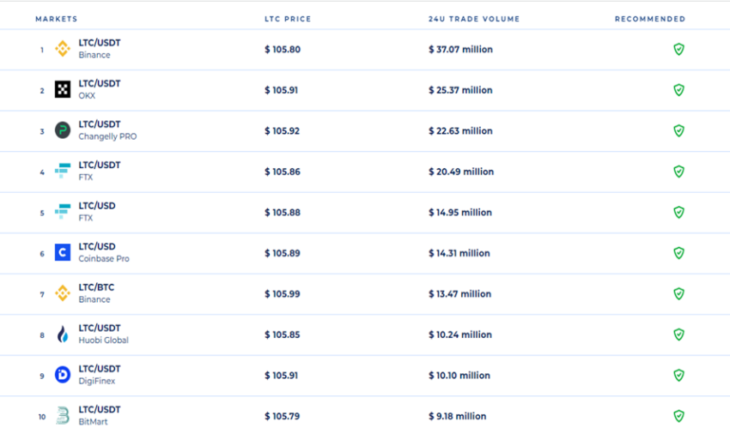Open the LTC/USDT DigiFinex market link
Screen dimensions: 730x434
99,369
